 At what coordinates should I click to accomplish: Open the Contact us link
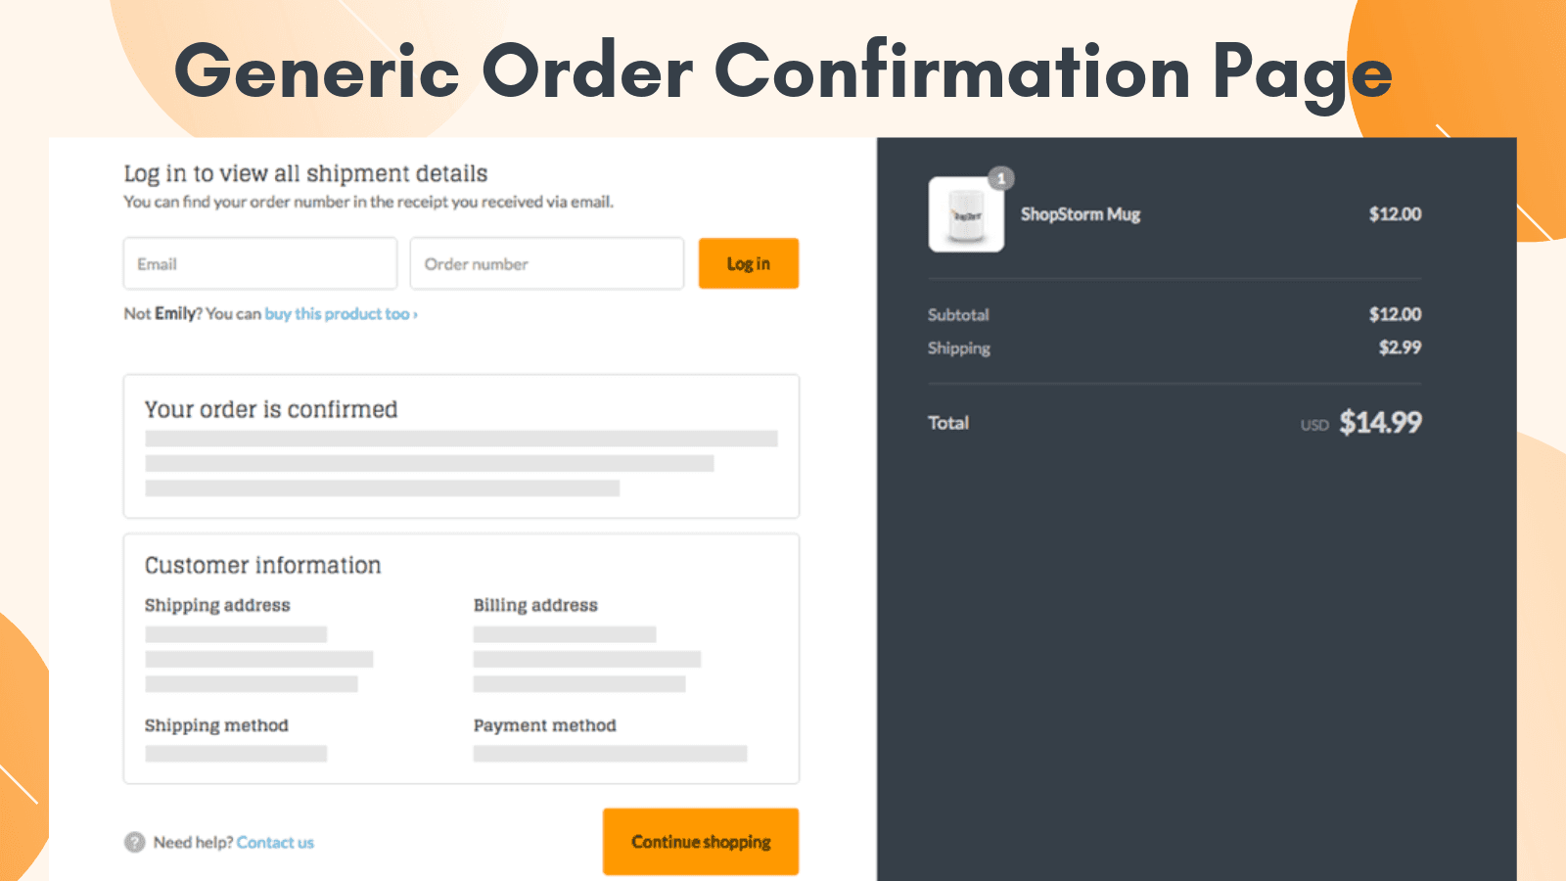pos(275,843)
